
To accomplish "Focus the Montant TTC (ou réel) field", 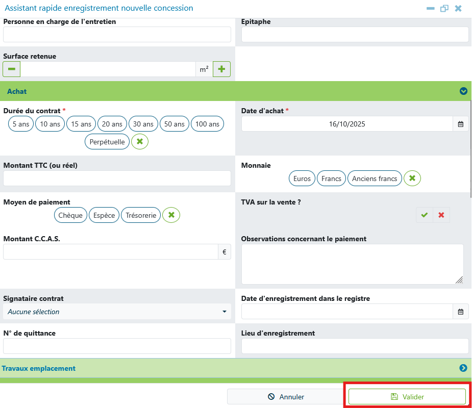I will point(117,178).
